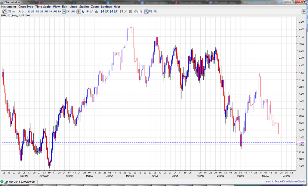Image resolution: width=308 pixels, height=186 pixels.
Task: Click the 'Chart window' title bar text
Action: (12, 2)
